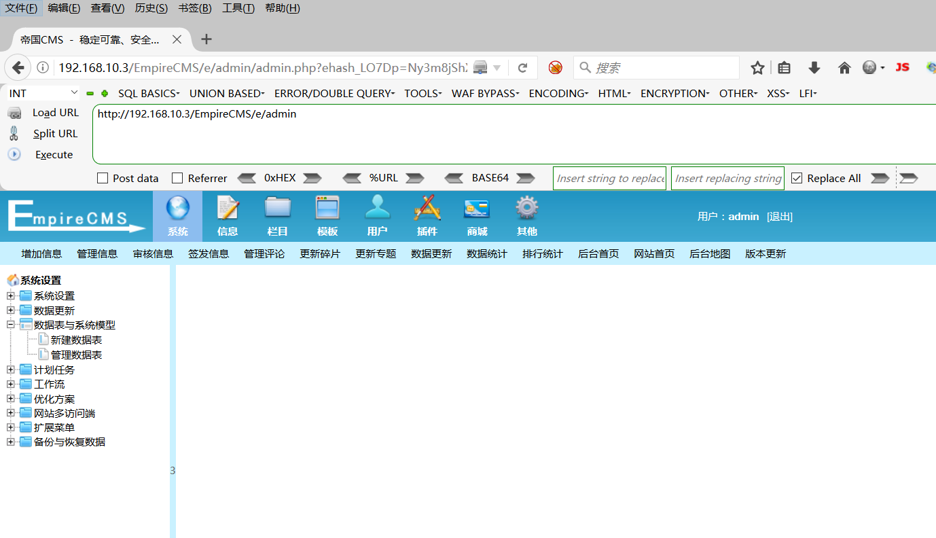
Task: Open the 帮助(H) menu
Action: tap(282, 7)
